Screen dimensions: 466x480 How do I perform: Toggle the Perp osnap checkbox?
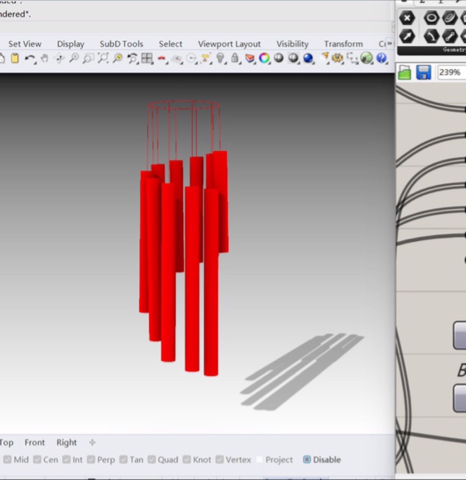click(91, 460)
